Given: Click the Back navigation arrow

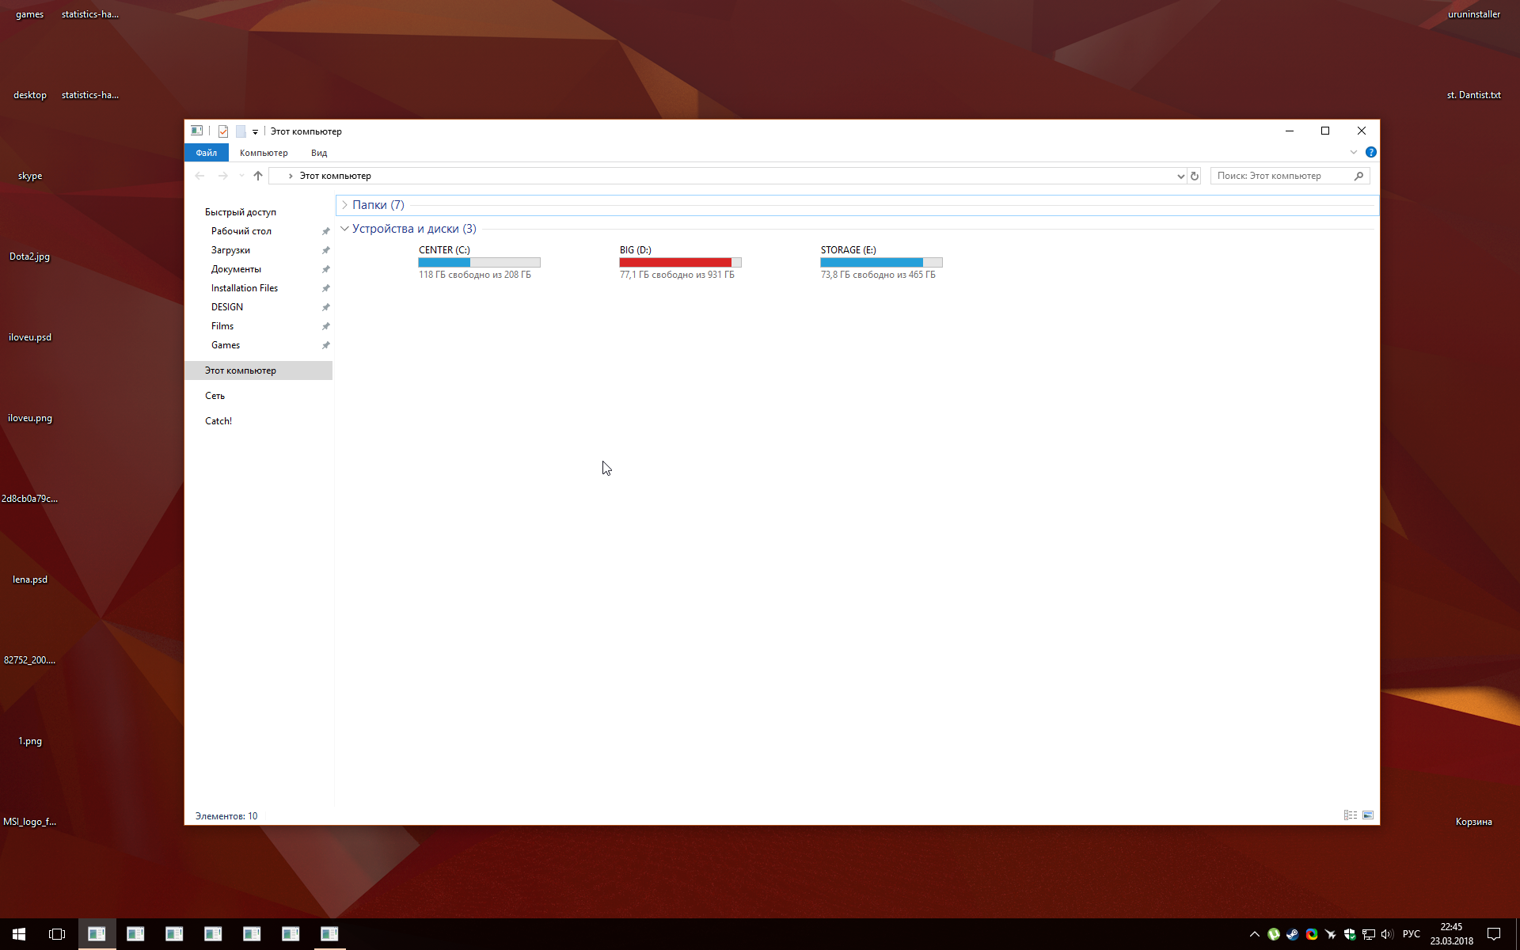Looking at the screenshot, I should 199,176.
